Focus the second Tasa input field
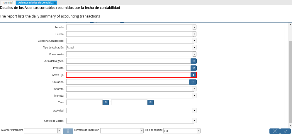The width and height of the screenshot is (292, 134). point(129,102)
